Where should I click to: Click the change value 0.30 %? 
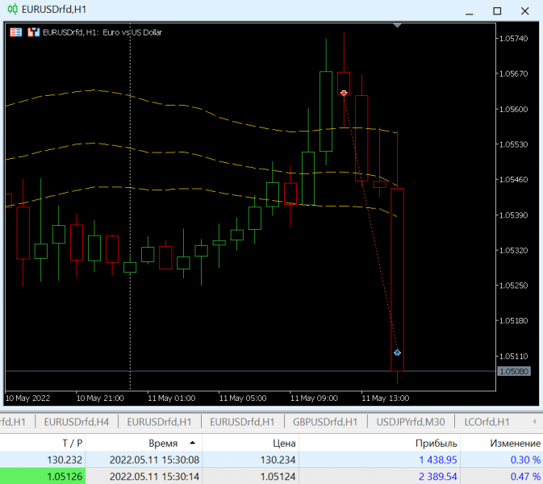[525, 460]
